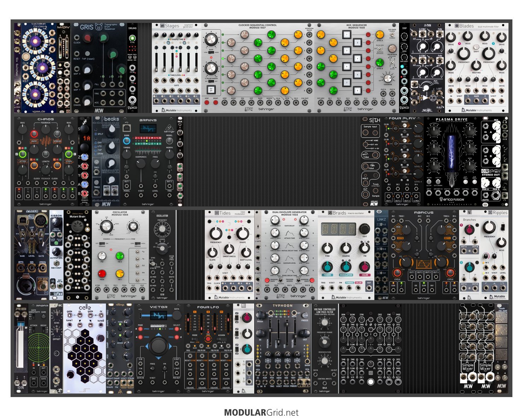Click the FREQUENCY RANGE knob on the 904A filter

coord(324,341)
